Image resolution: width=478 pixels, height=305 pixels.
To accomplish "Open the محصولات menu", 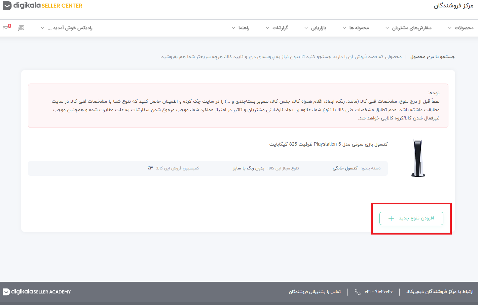I will 461,28.
